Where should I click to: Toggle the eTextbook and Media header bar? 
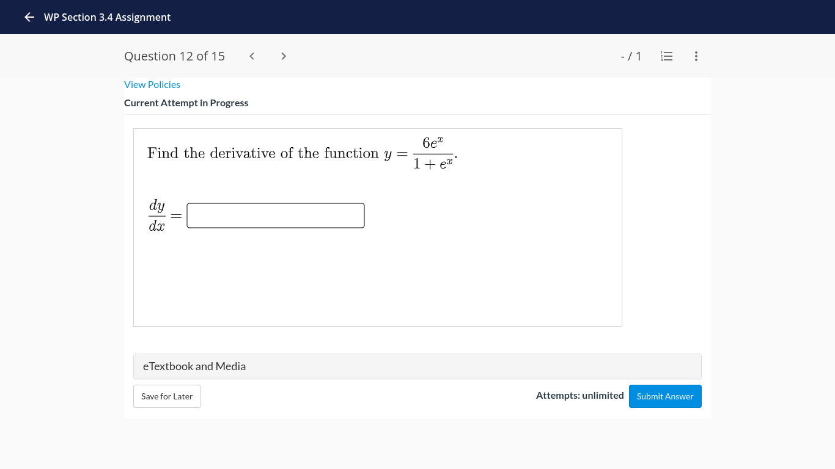coord(417,366)
